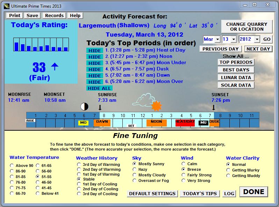Select Fairly Strong wind option
Viewport: 279px width, 207px height.
coord(183,175)
